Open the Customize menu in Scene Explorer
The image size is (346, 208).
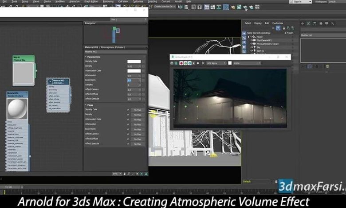tap(278, 23)
